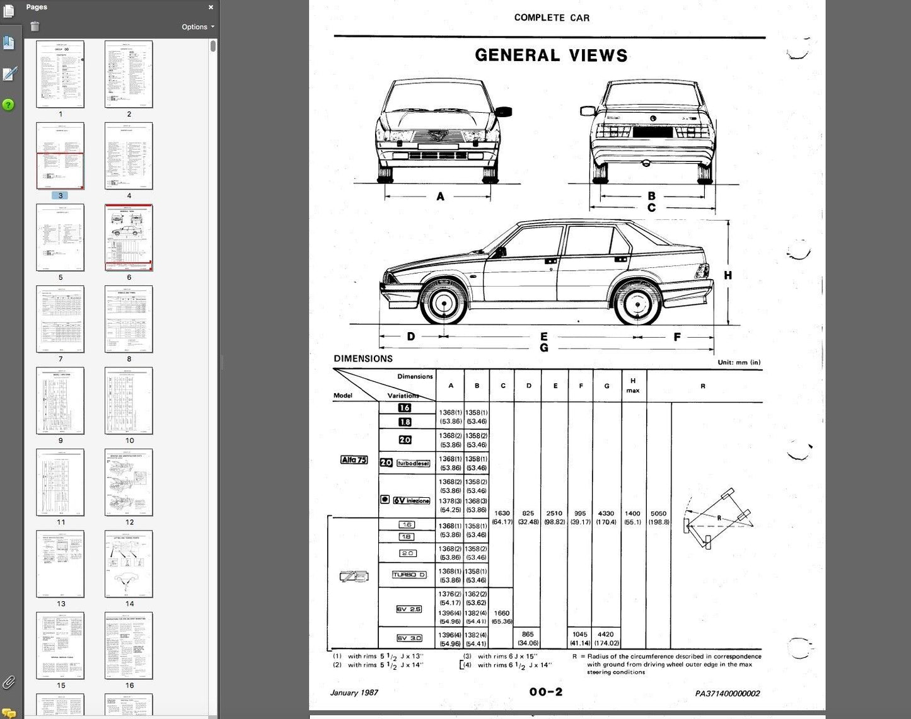
Task: Open page 9 thumbnail
Action: coord(61,401)
